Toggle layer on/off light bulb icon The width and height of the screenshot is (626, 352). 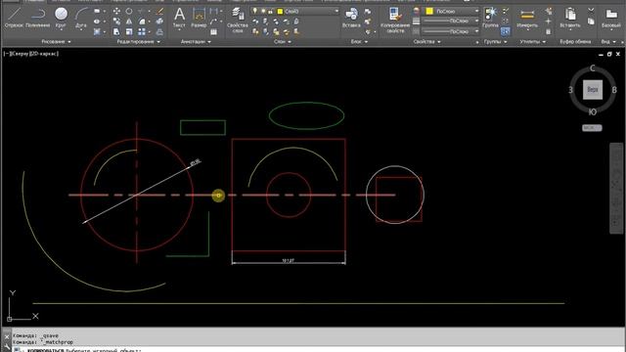click(x=254, y=11)
